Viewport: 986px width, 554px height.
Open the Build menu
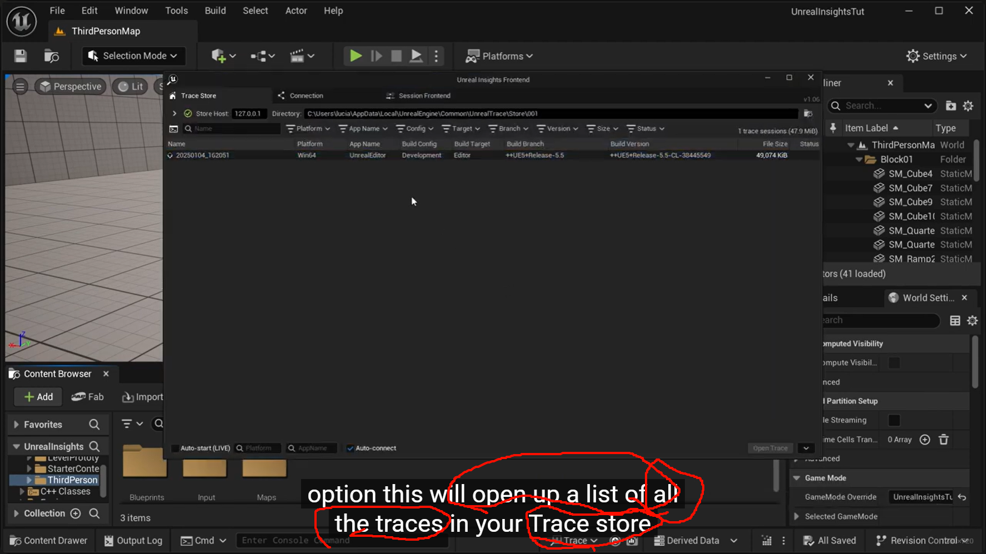[x=215, y=11]
